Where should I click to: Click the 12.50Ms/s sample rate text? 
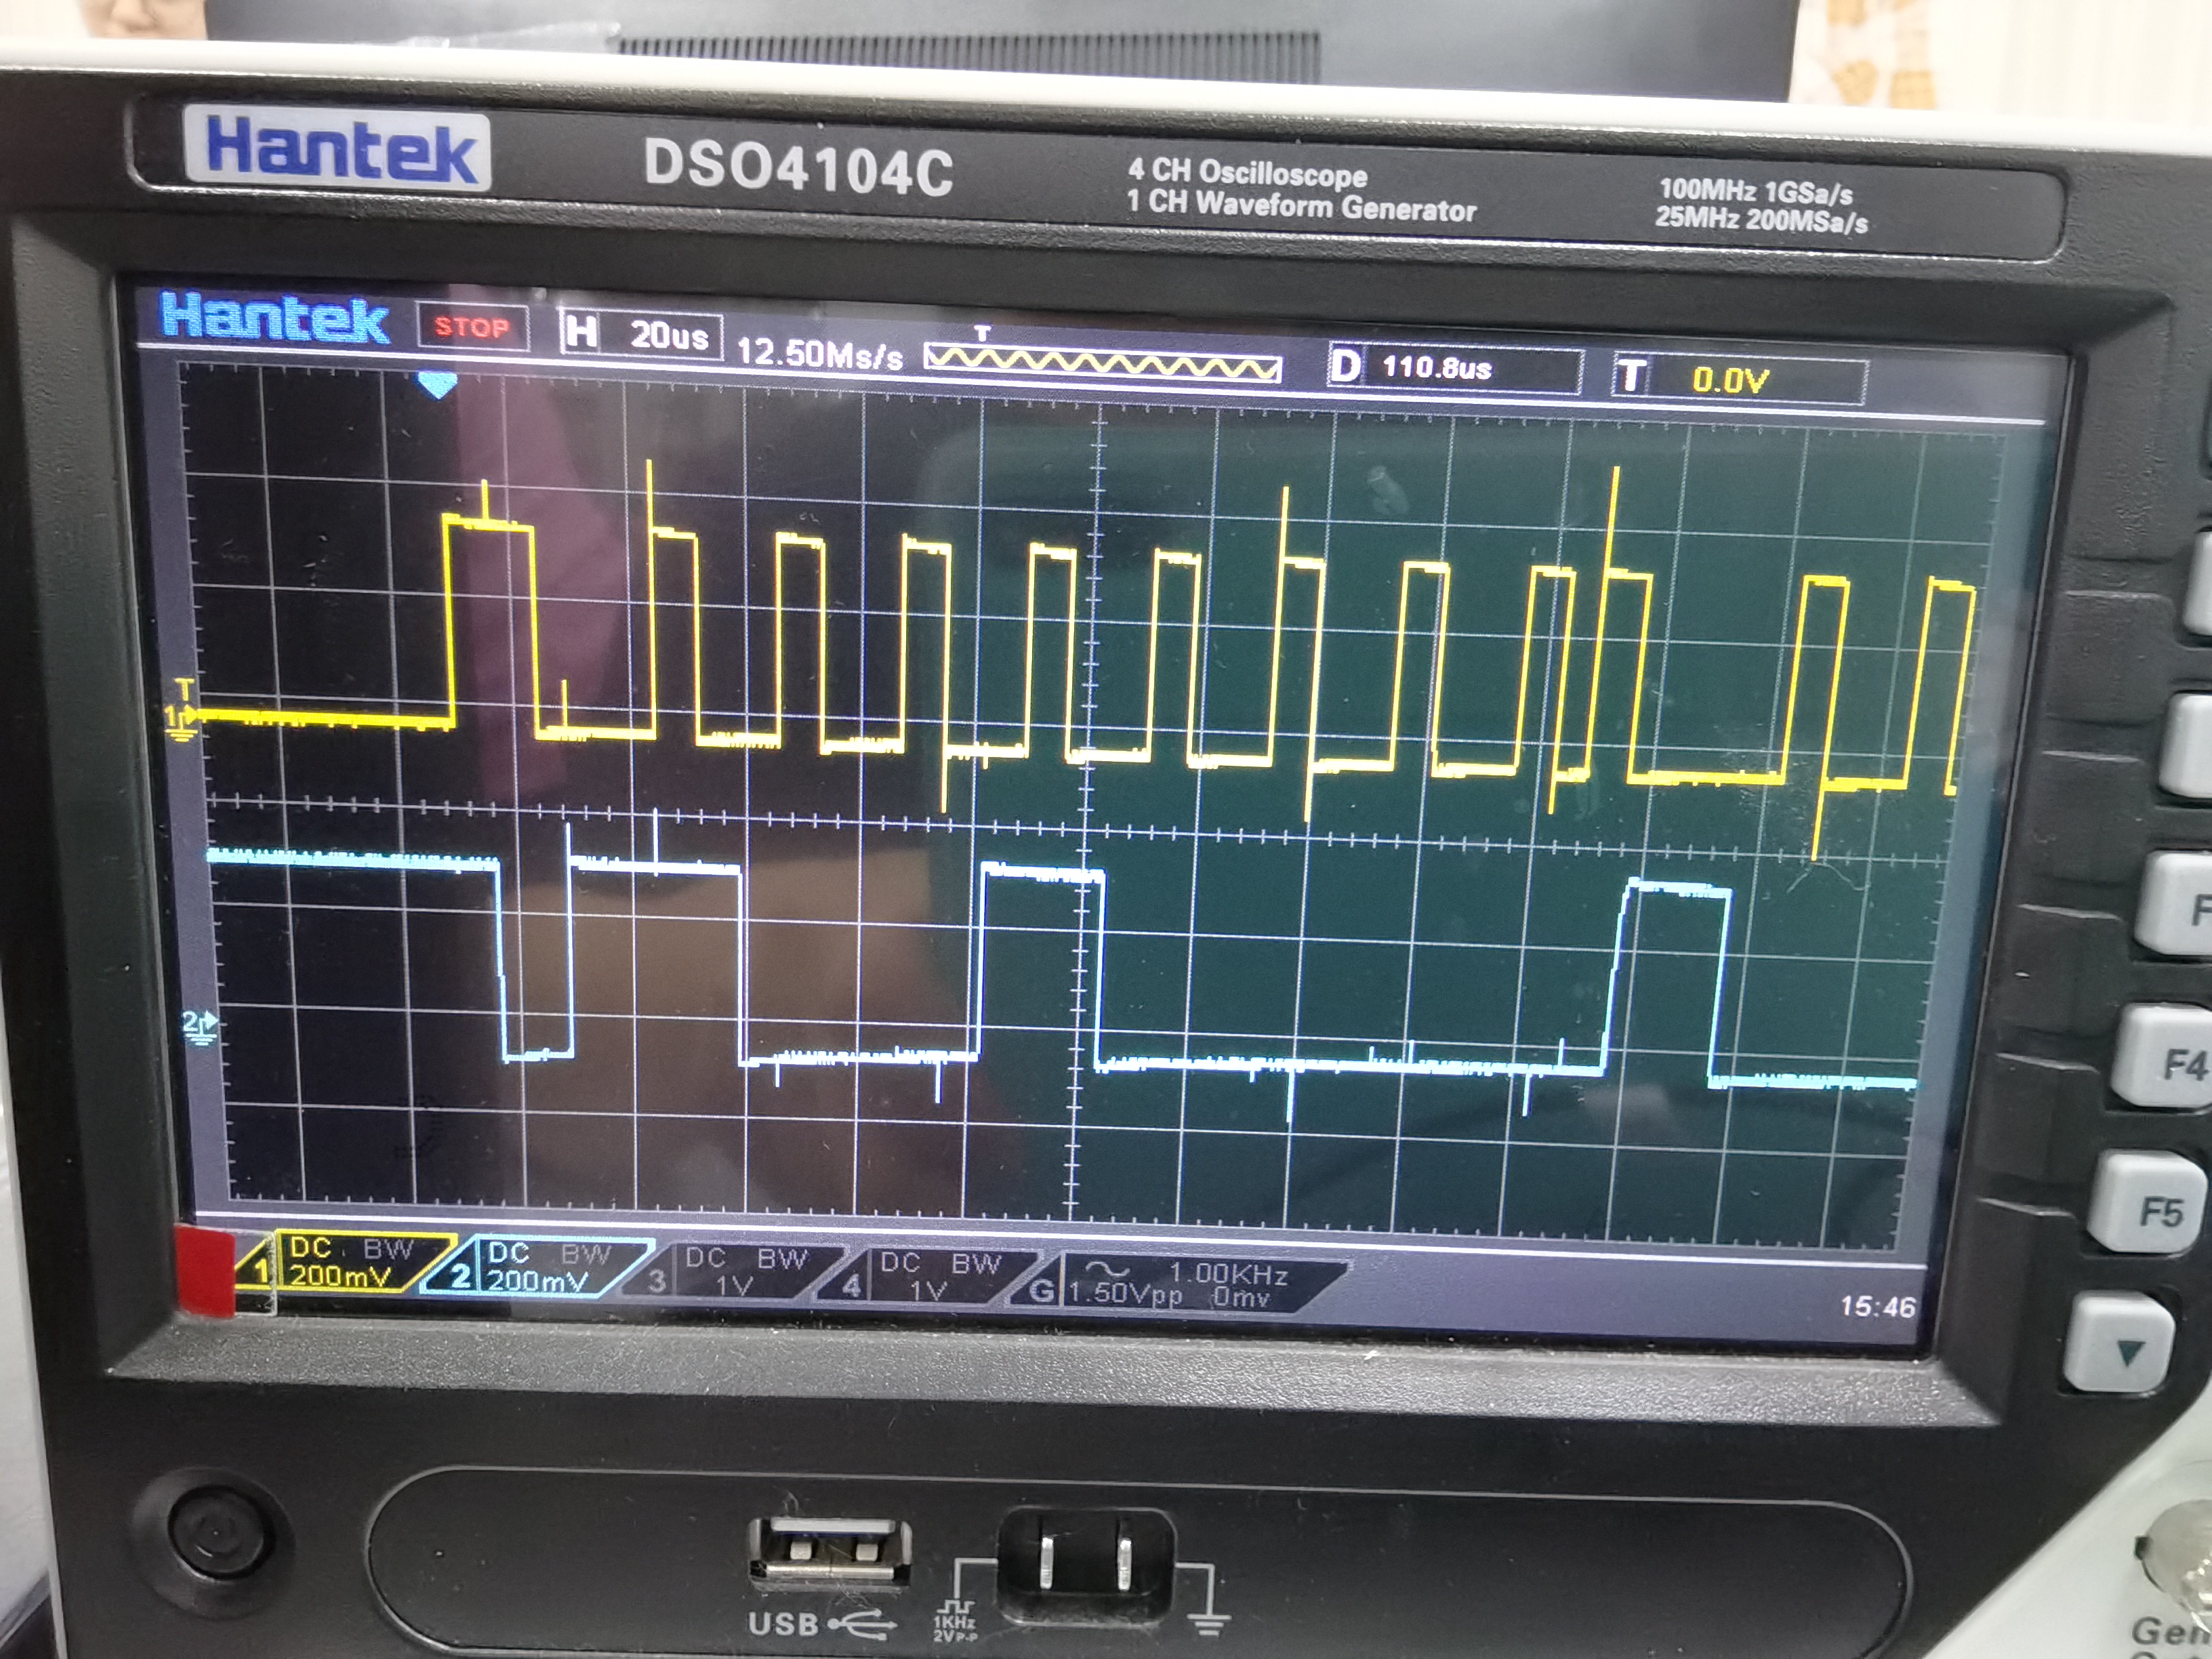pyautogui.click(x=819, y=353)
